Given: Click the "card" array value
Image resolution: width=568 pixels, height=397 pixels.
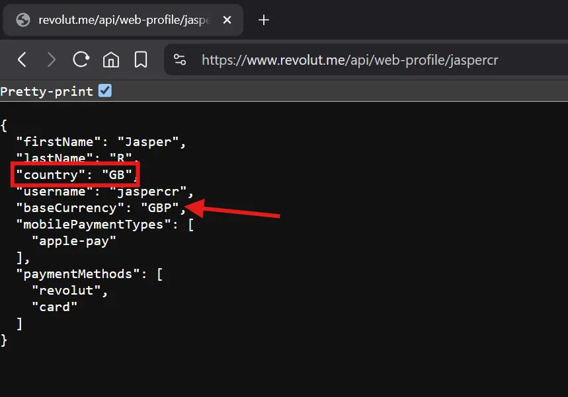Looking at the screenshot, I should coord(55,307).
